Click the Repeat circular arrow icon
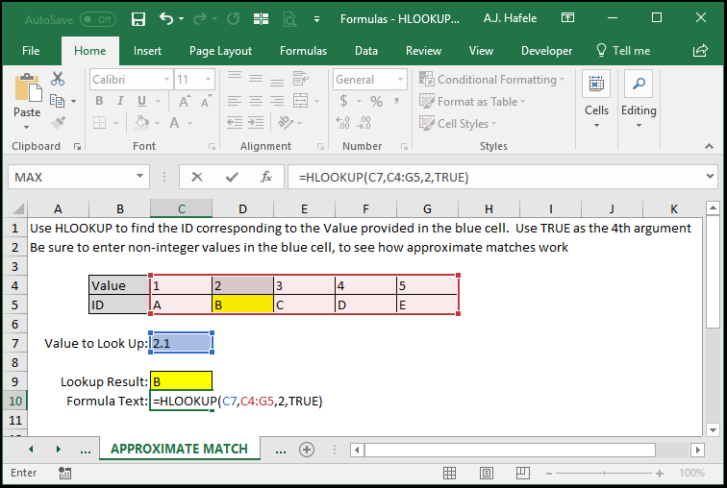The height and width of the screenshot is (488, 727). click(234, 18)
